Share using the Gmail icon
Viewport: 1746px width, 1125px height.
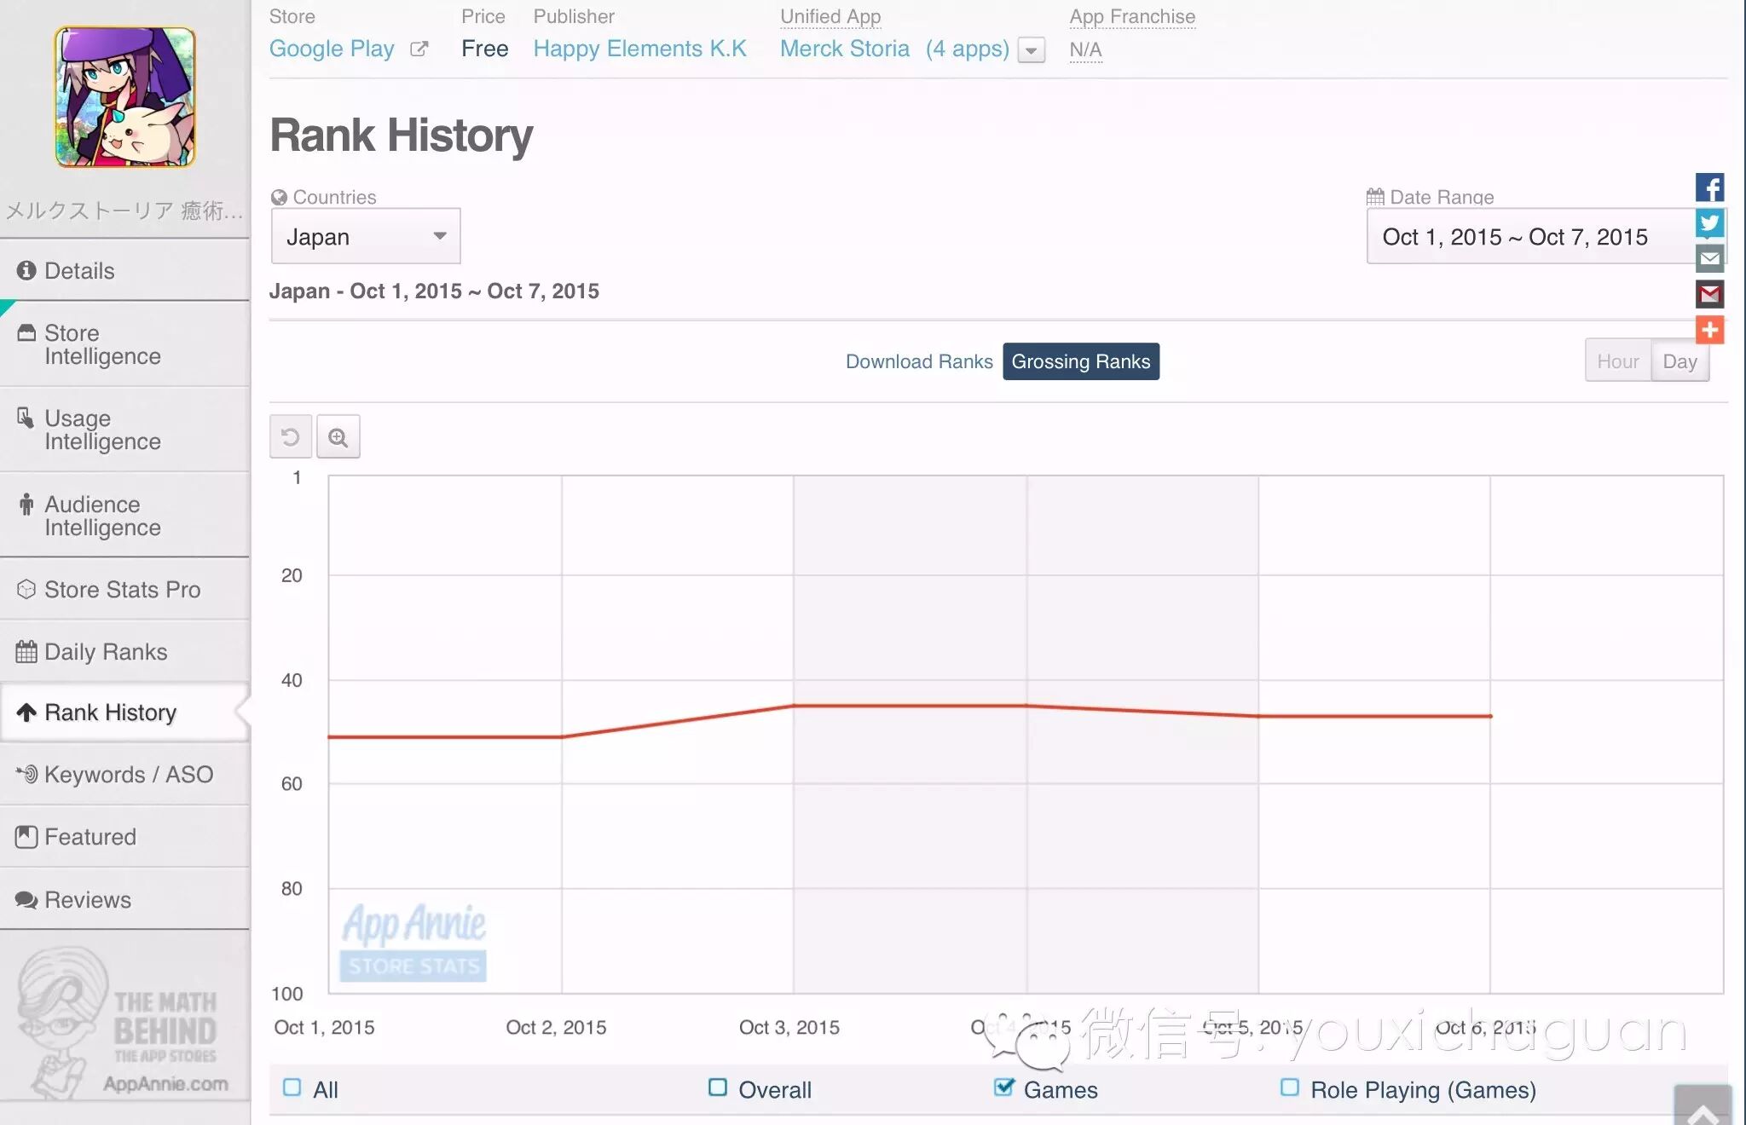(x=1709, y=295)
